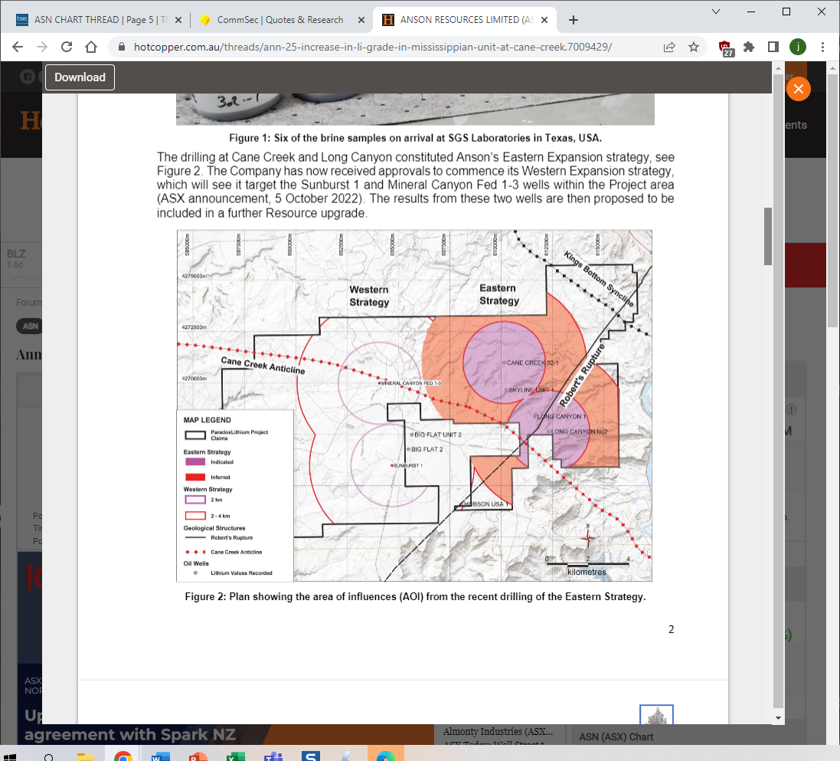Open the browser side panel

tap(773, 47)
